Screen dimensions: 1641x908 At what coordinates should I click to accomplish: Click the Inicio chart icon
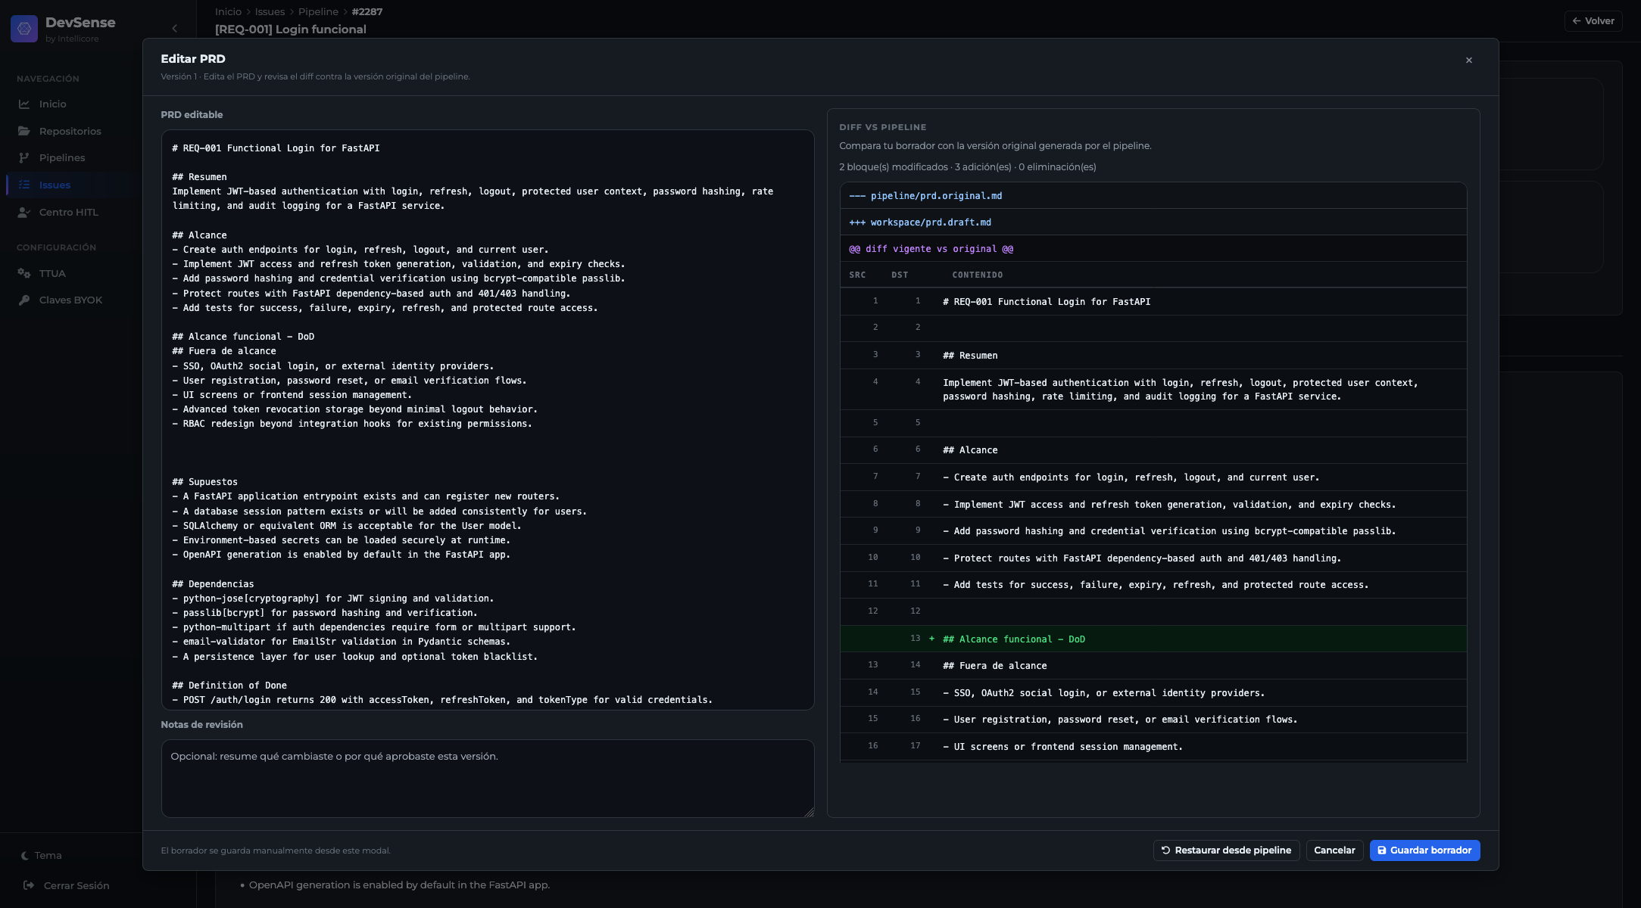[24, 104]
